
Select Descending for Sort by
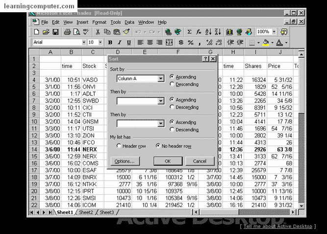point(172,84)
